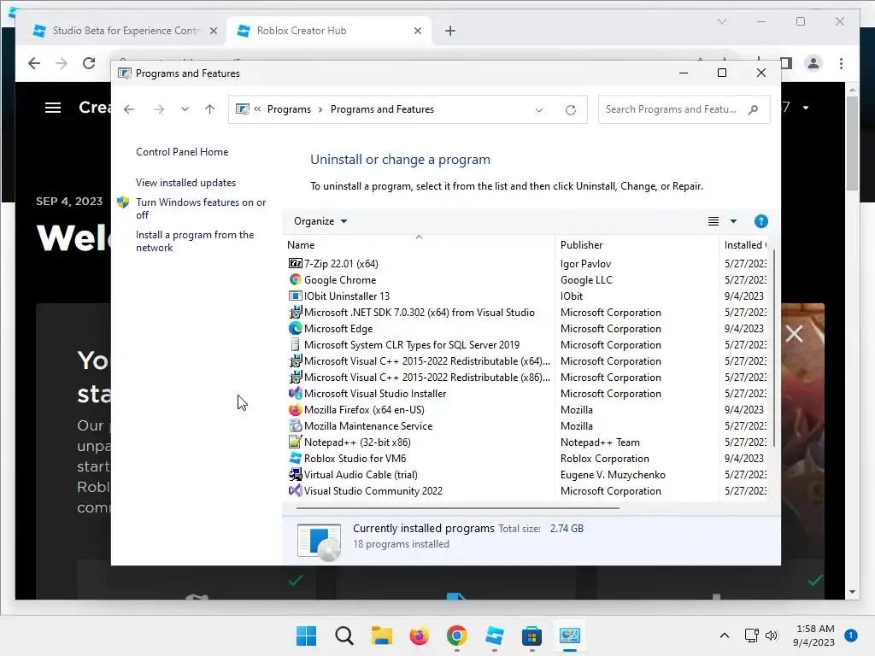This screenshot has width=875, height=656.
Task: Open the notification badge in system tray
Action: click(x=850, y=635)
